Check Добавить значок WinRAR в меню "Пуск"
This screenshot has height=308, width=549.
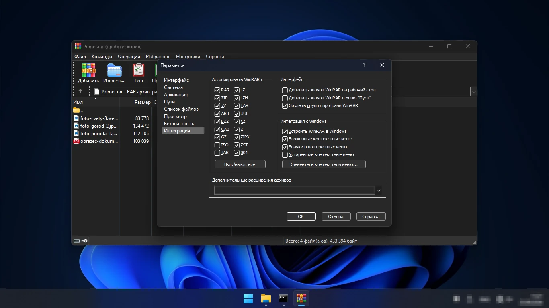click(285, 98)
